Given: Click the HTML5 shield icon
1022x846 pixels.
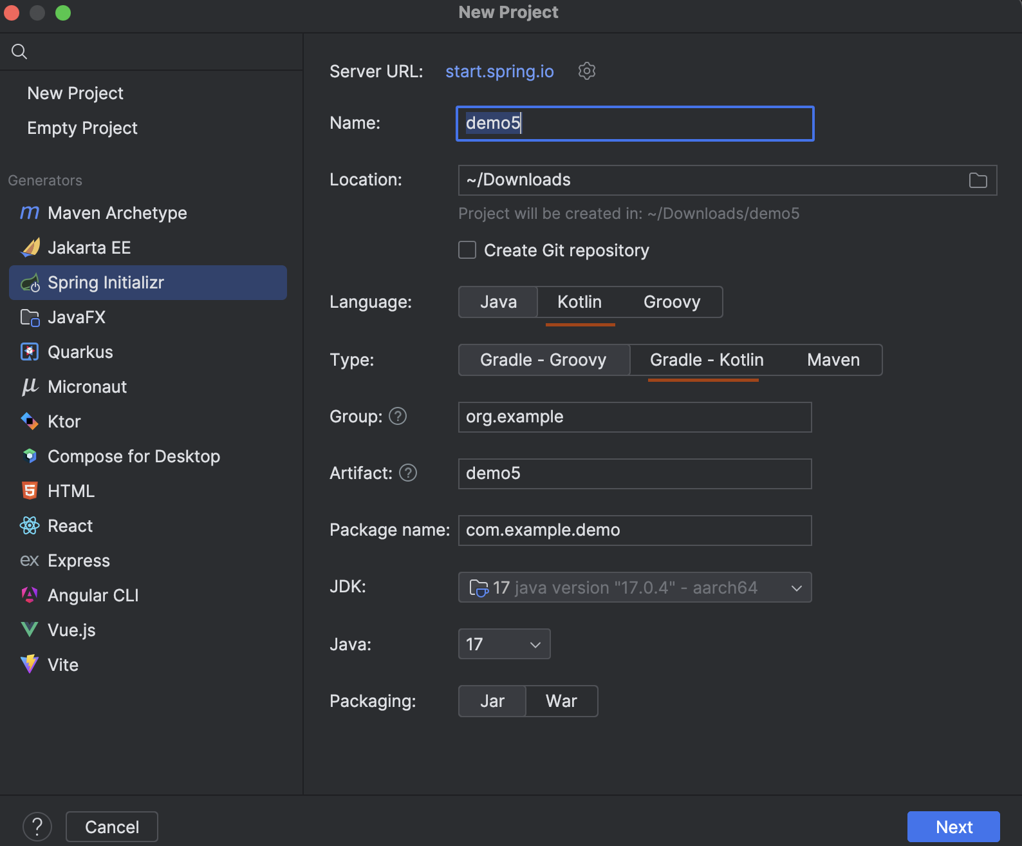Looking at the screenshot, I should pyautogui.click(x=30, y=491).
